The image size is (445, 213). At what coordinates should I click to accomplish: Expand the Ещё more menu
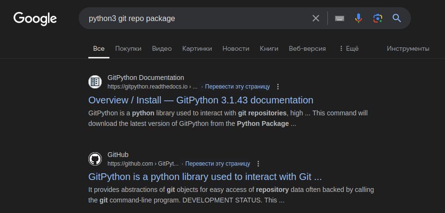(349, 49)
